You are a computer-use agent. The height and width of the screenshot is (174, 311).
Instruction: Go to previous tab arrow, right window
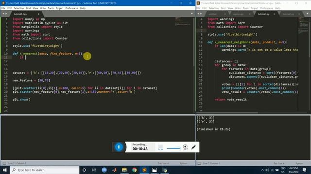[198, 14]
